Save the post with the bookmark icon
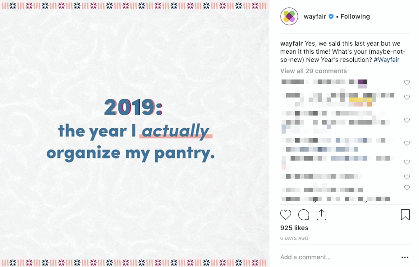This screenshot has height=267, width=419. point(405,215)
